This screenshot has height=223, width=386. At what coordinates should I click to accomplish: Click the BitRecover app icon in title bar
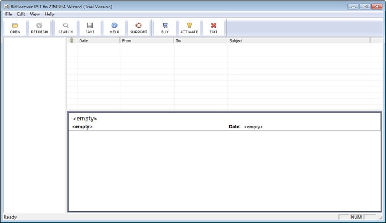(7, 7)
